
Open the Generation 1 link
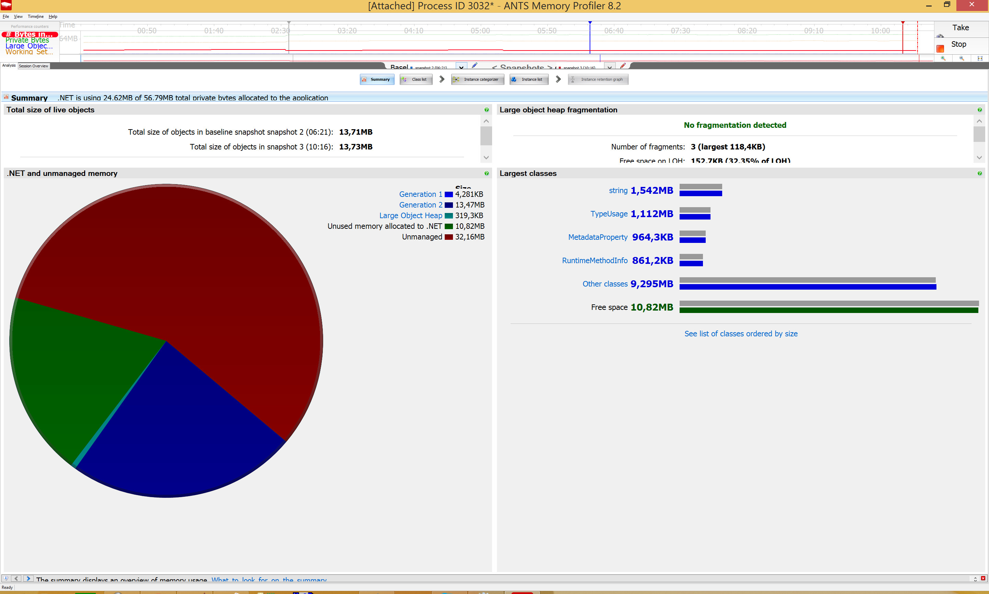click(420, 194)
